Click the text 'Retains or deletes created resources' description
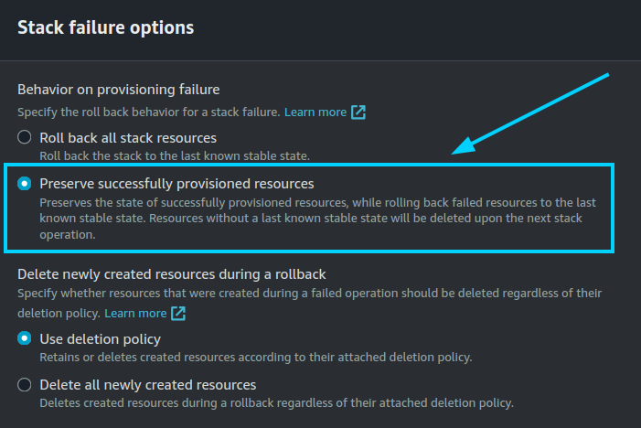Screen dimensions: 641x428 [x=256, y=358]
